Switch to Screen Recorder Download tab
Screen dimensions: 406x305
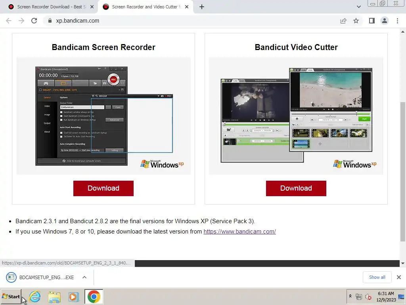point(49,7)
